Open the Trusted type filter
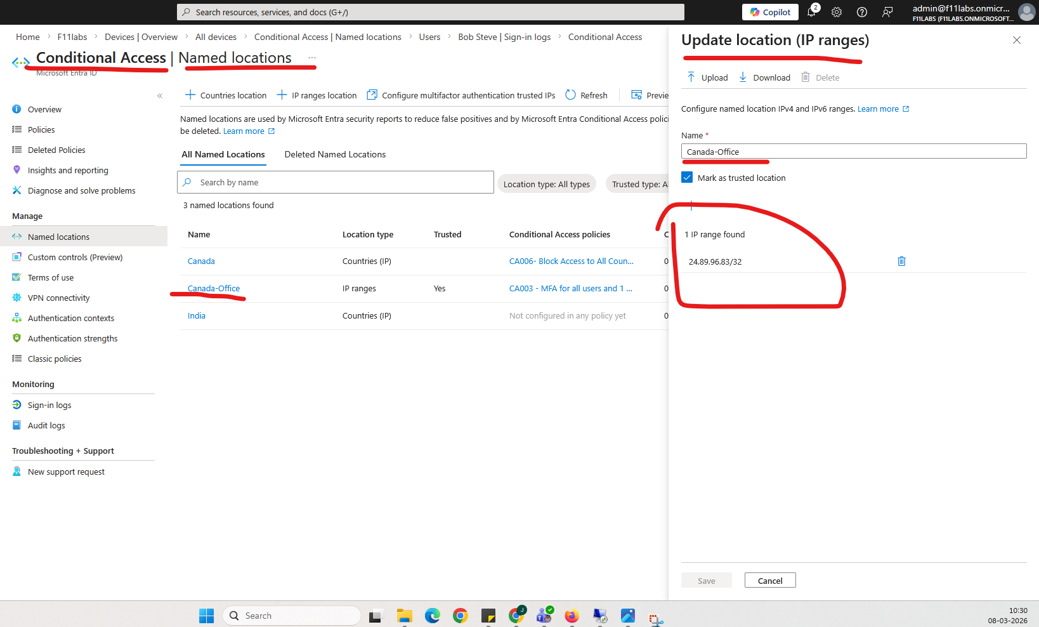The height and width of the screenshot is (627, 1039). [x=639, y=184]
